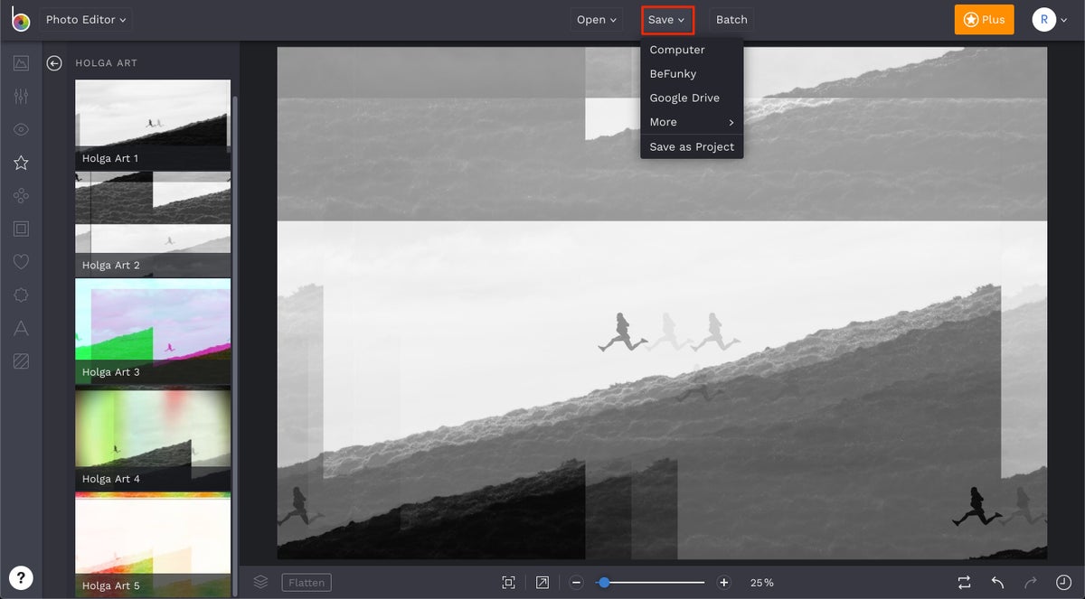Viewport: 1085px width, 599px height.
Task: Click the Layers icon in bottom toolbar
Action: 259,583
